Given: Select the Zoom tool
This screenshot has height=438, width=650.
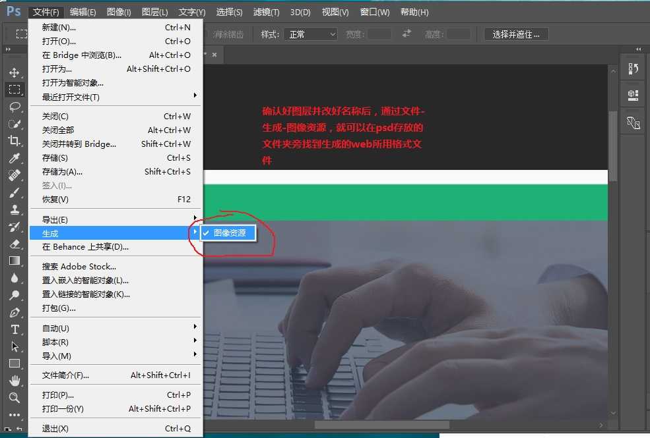Looking at the screenshot, I should [14, 398].
